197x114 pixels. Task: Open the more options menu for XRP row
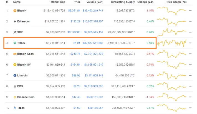click(190, 32)
